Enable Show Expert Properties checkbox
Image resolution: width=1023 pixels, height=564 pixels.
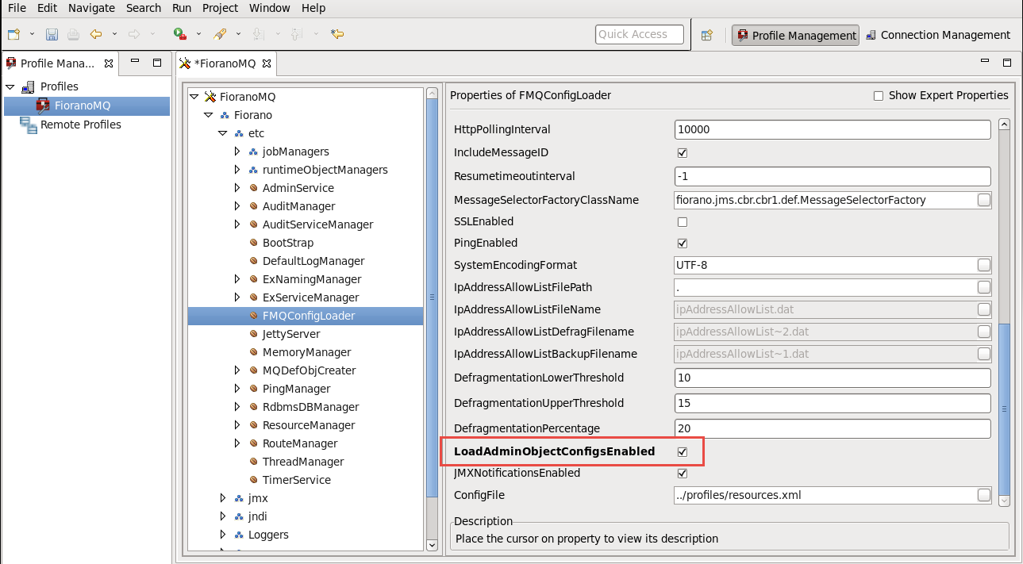click(879, 96)
